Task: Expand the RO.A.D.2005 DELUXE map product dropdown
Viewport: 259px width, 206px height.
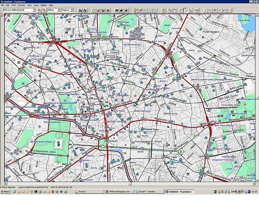Action: (34, 10)
